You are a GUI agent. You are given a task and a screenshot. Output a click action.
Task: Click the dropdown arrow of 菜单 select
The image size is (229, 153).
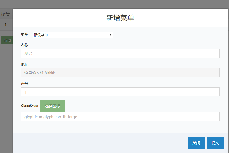tap(110, 35)
